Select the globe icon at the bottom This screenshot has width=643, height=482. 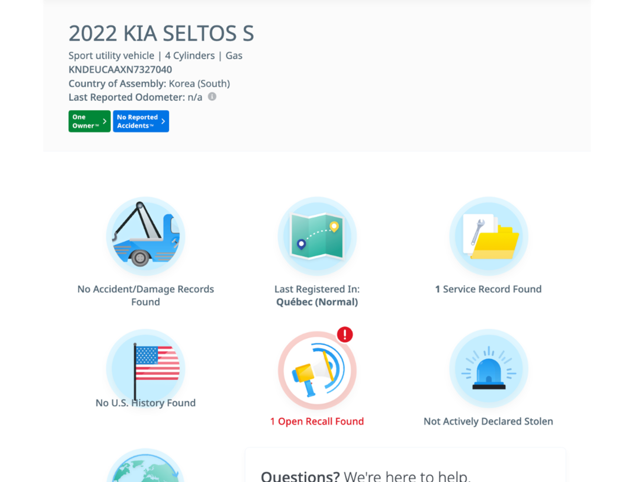point(145,468)
